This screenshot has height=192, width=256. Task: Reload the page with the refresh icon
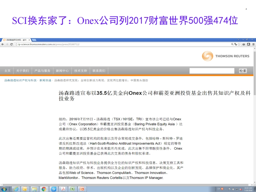click(11, 44)
